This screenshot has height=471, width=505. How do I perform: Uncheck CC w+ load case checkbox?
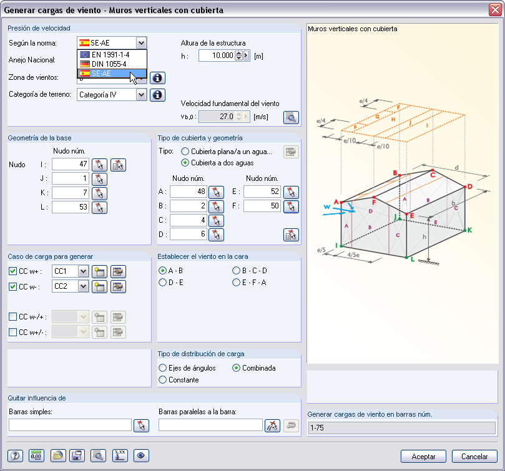coord(12,271)
